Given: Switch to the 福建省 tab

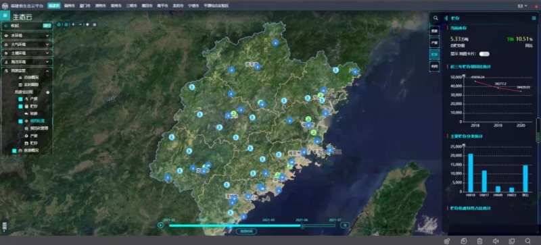Looking at the screenshot, I should click(x=53, y=6).
